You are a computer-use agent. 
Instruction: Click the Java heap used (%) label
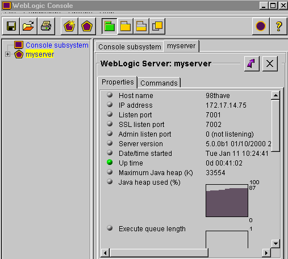click(x=149, y=182)
